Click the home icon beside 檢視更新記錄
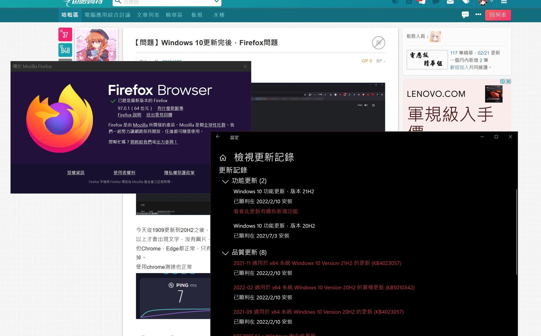Image resolution: width=541 pixels, height=336 pixels. [223, 157]
